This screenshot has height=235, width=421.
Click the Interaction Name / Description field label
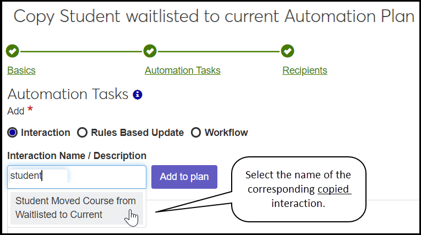click(76, 156)
